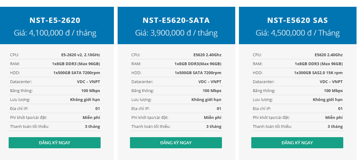Click RAM value in NST-E5-2620 card
Image resolution: width=359 pixels, height=160 pixels.
76,64
